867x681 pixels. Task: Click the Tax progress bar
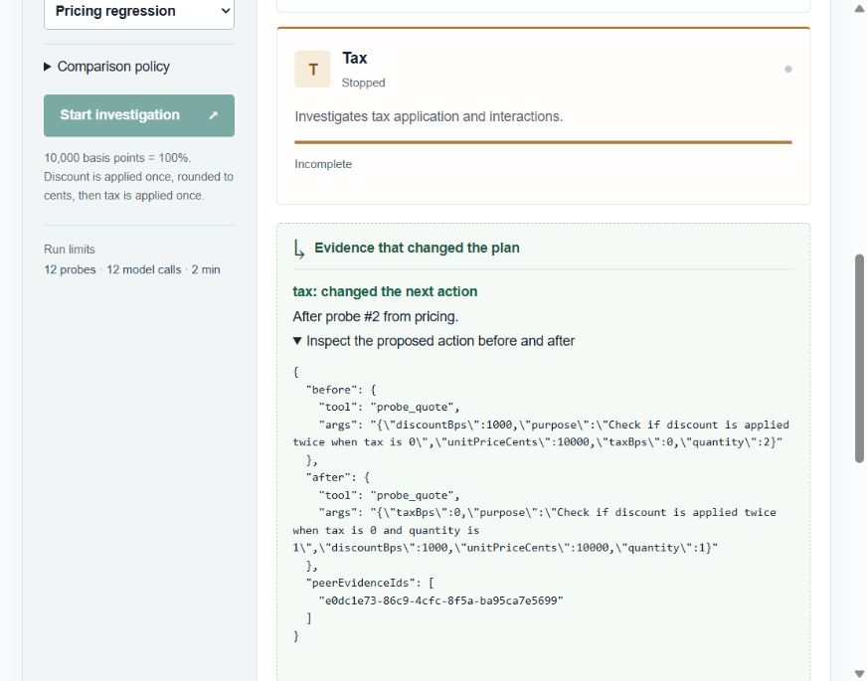coord(543,142)
